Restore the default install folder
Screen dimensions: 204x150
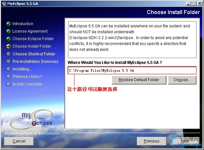point(139,80)
